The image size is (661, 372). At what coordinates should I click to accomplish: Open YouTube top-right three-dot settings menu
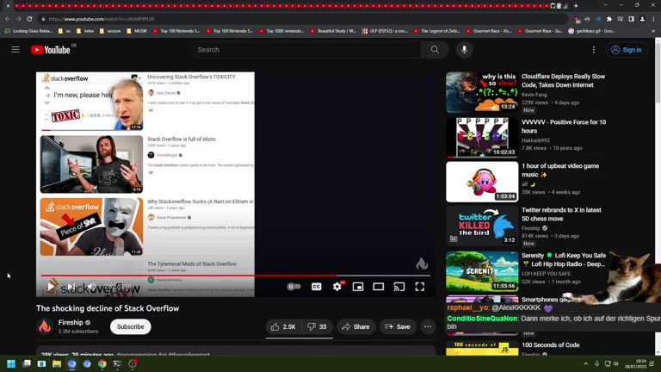click(593, 50)
